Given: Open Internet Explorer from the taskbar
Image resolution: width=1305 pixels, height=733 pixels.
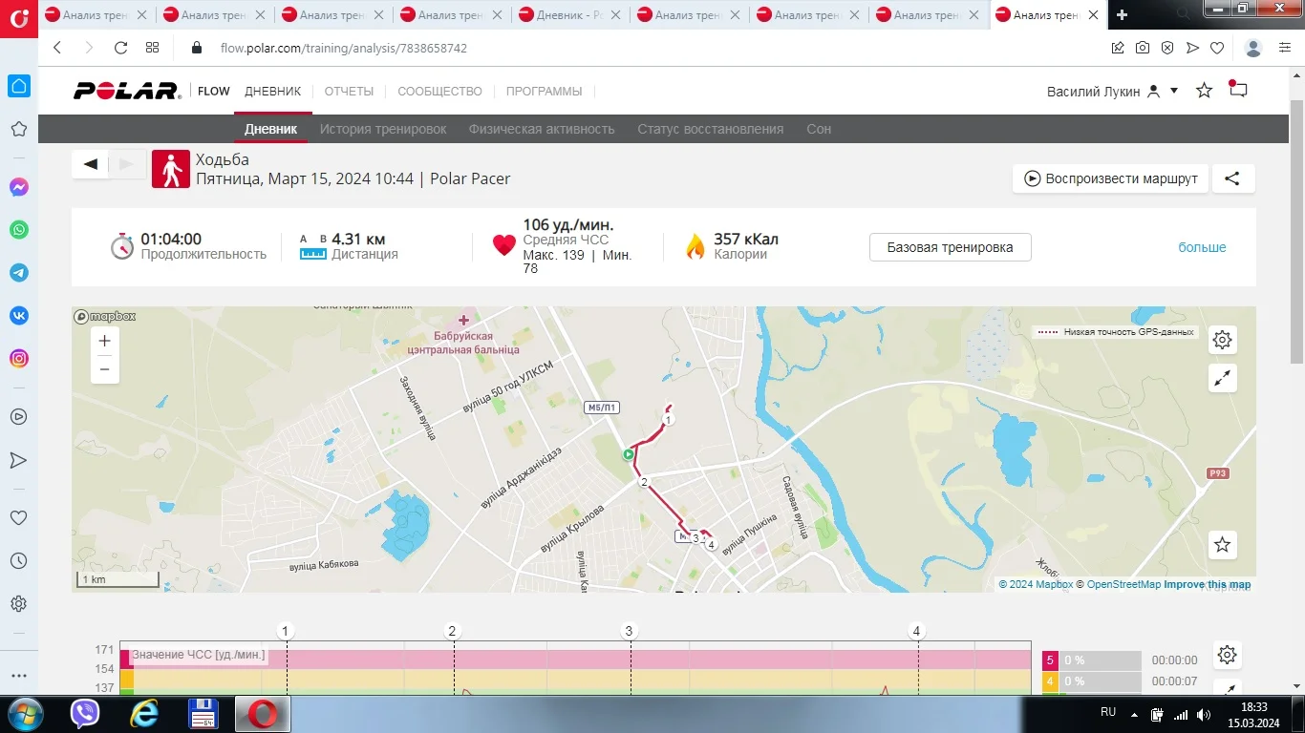Looking at the screenshot, I should pos(145,714).
